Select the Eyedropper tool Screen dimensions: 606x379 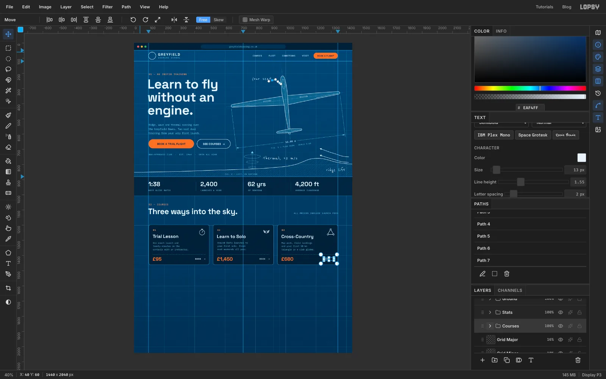tap(8, 239)
